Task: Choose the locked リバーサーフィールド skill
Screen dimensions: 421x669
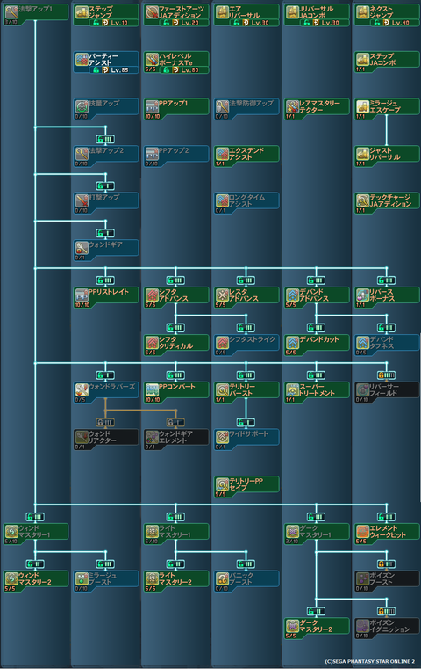Action: [x=387, y=393]
